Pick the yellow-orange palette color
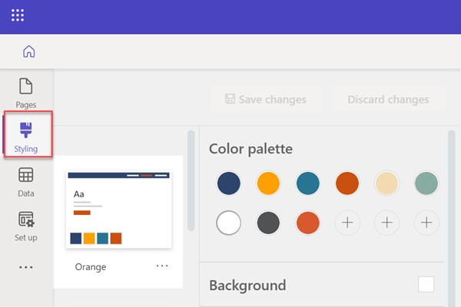The width and height of the screenshot is (461, 307). coord(268,183)
